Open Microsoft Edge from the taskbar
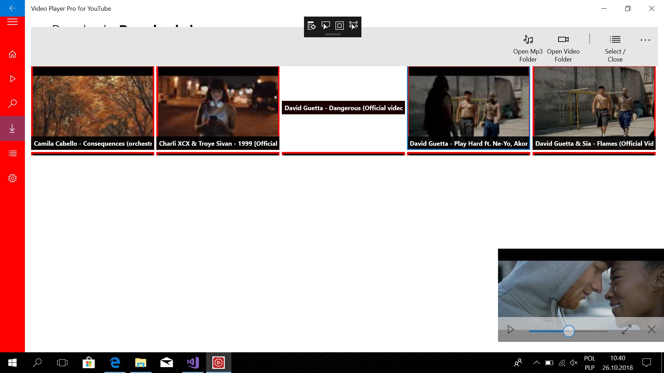 [x=115, y=363]
